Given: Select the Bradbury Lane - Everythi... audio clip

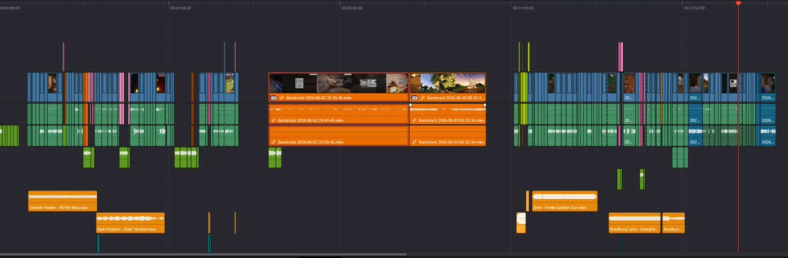Looking at the screenshot, I should (634, 223).
